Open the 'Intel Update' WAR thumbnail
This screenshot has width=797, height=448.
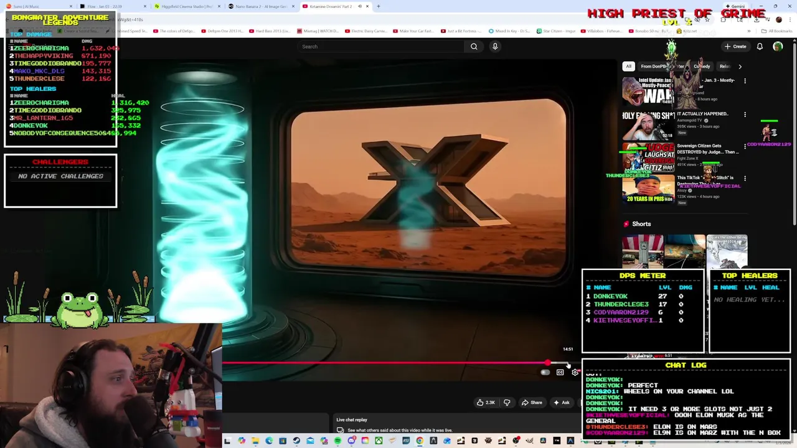(648, 91)
